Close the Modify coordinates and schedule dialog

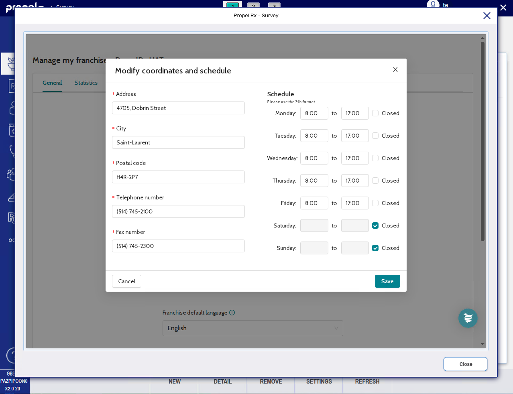pos(395,69)
